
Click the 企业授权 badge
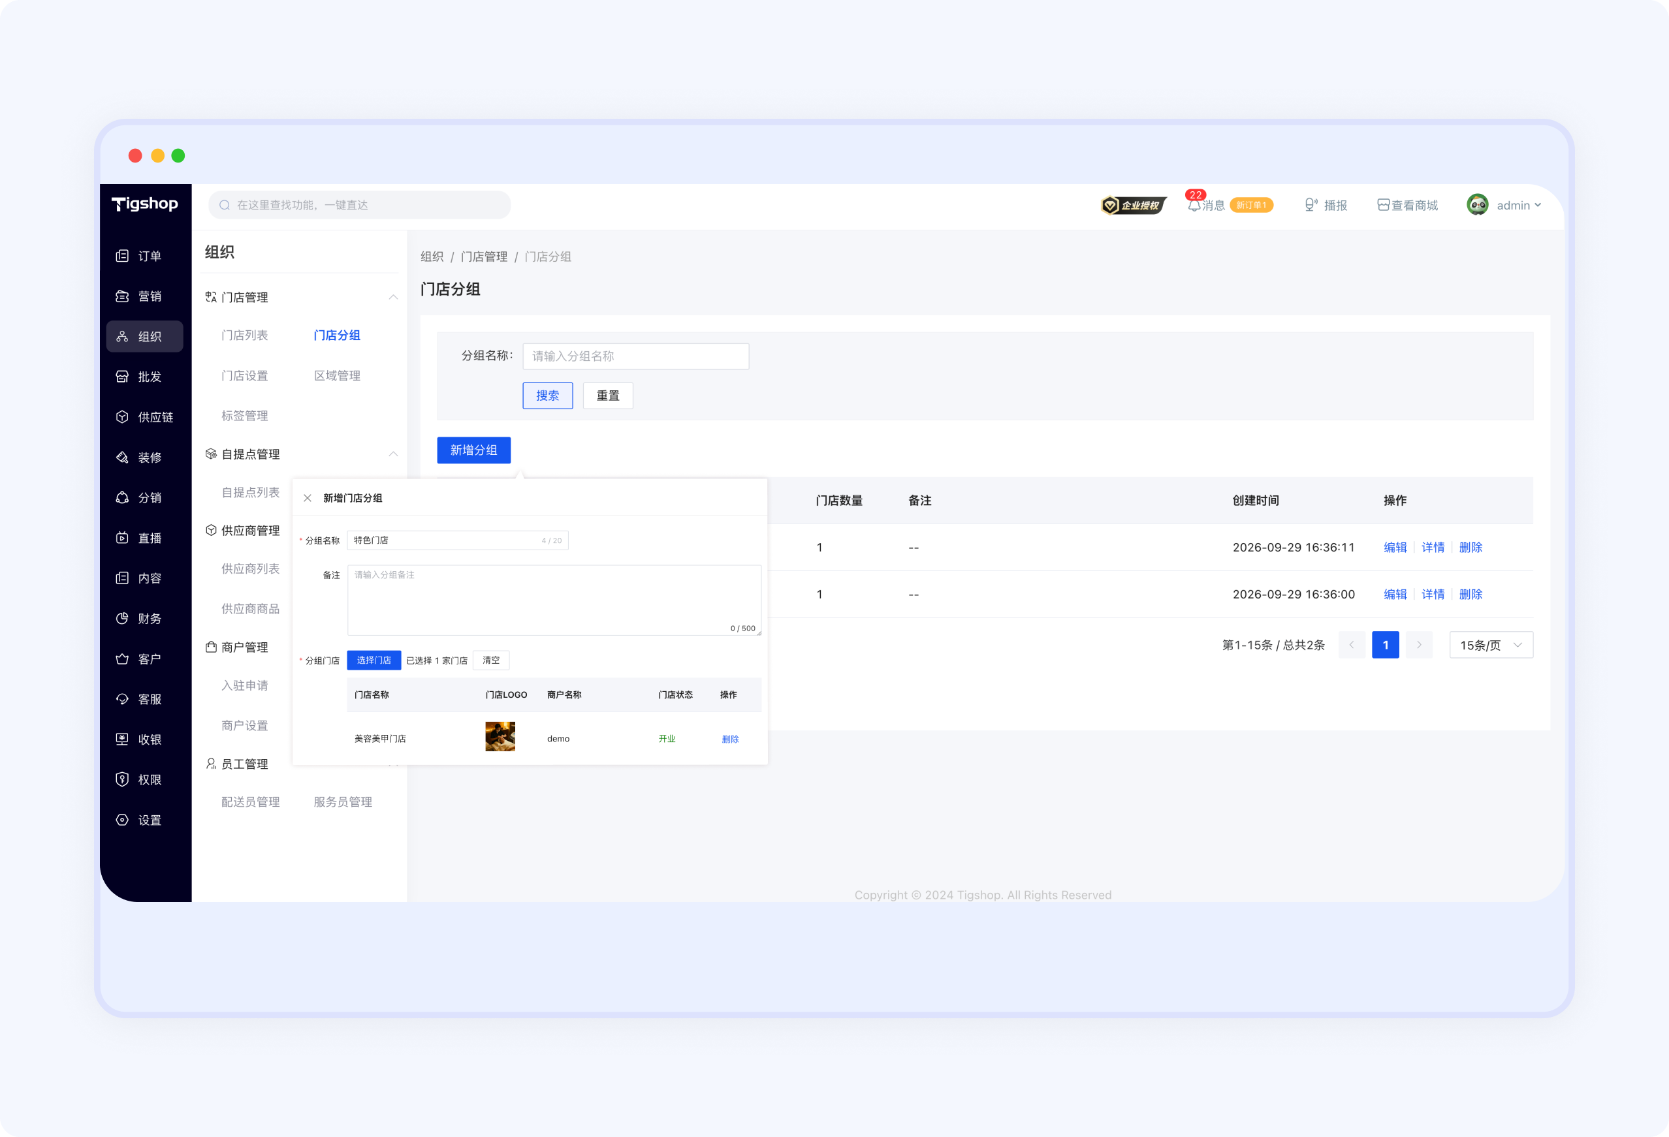tap(1134, 206)
